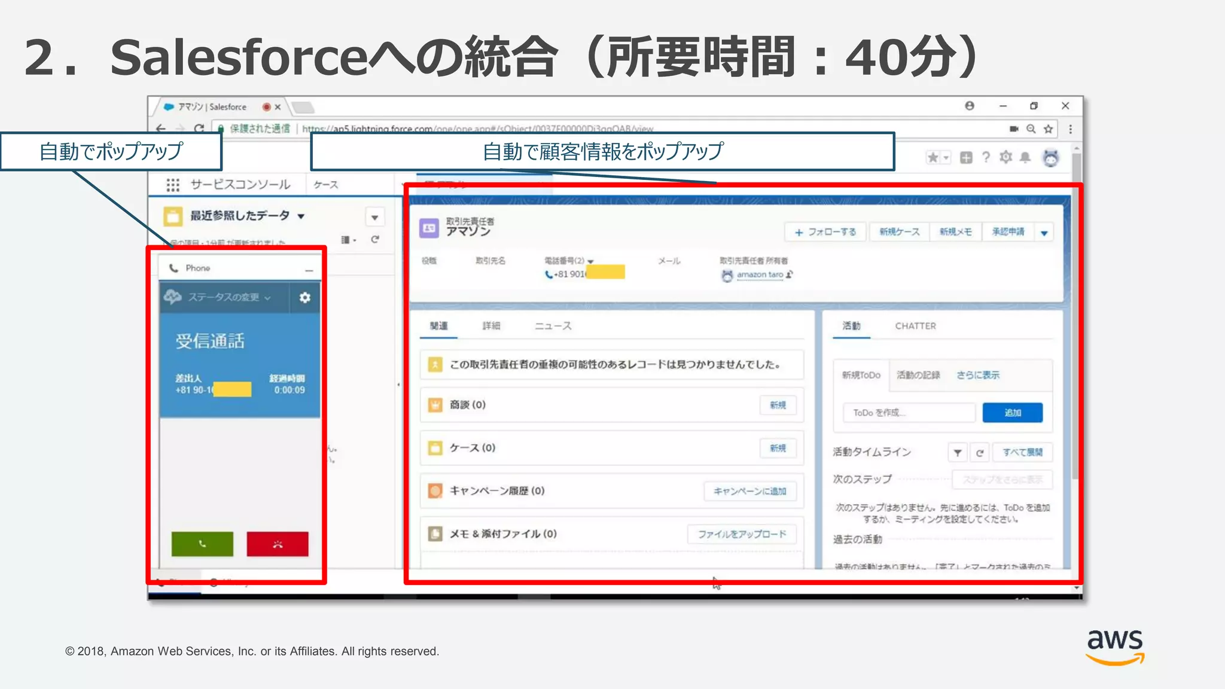Viewport: 1225px width, 689px height.
Task: Decline the call with red hang-up button
Action: (x=278, y=544)
